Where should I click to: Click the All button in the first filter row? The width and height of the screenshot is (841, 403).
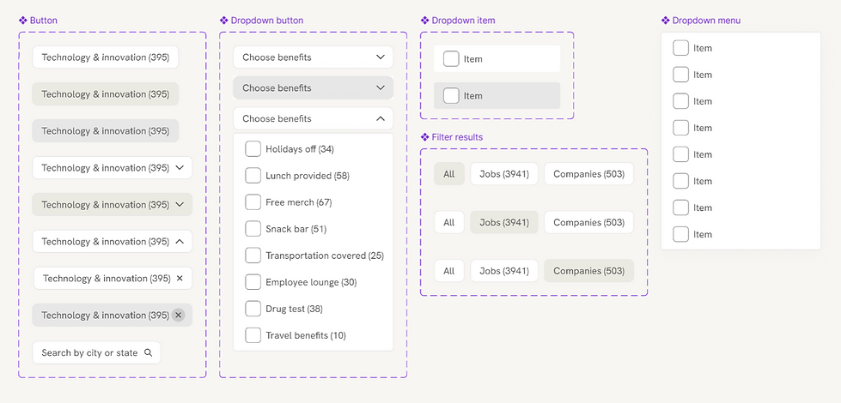(x=448, y=174)
